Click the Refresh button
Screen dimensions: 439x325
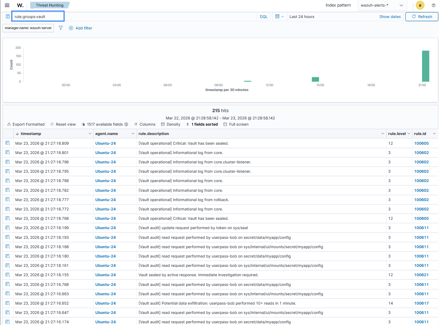coord(422,16)
